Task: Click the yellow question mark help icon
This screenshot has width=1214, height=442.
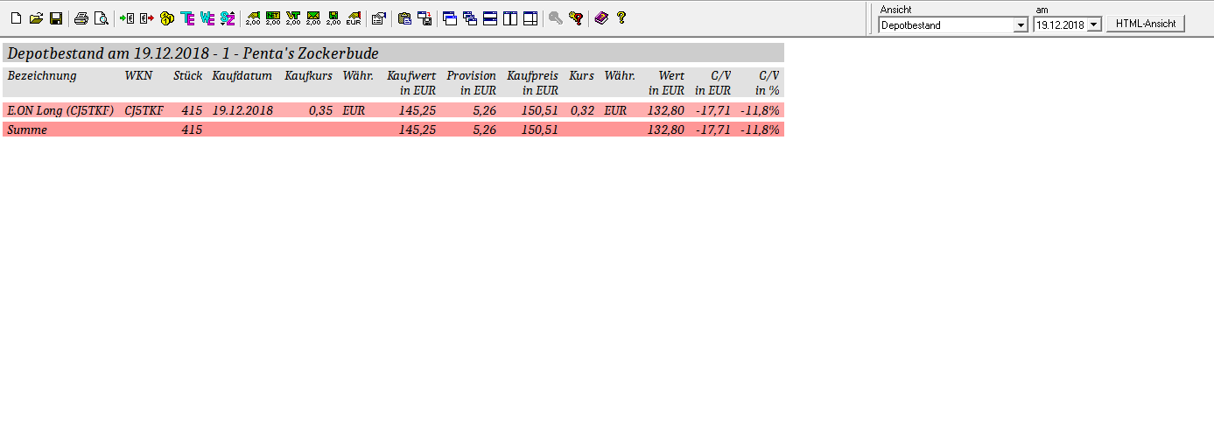Action: (x=621, y=18)
